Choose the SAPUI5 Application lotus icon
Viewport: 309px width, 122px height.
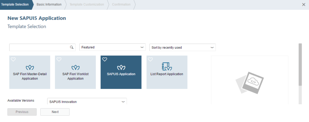click(121, 68)
